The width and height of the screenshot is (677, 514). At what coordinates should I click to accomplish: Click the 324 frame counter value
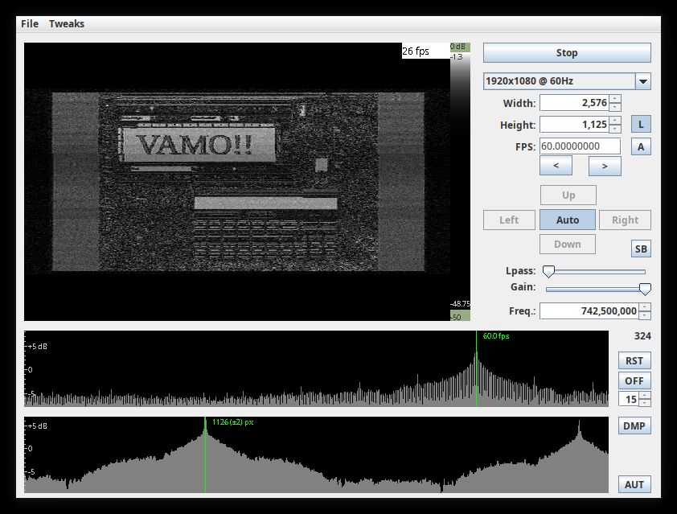[x=642, y=336]
